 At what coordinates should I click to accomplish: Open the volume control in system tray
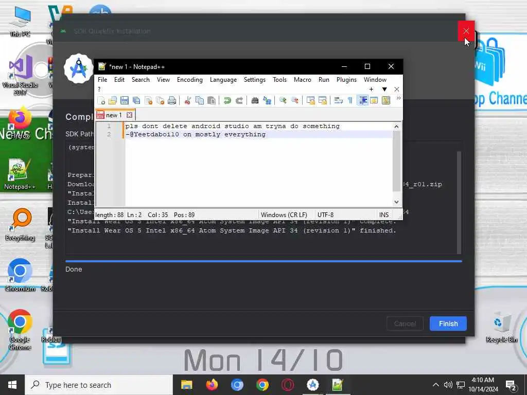[x=448, y=385]
